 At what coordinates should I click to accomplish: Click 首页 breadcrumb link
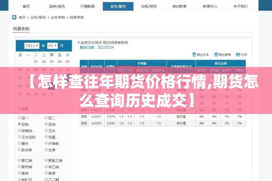pyautogui.click(x=22, y=17)
